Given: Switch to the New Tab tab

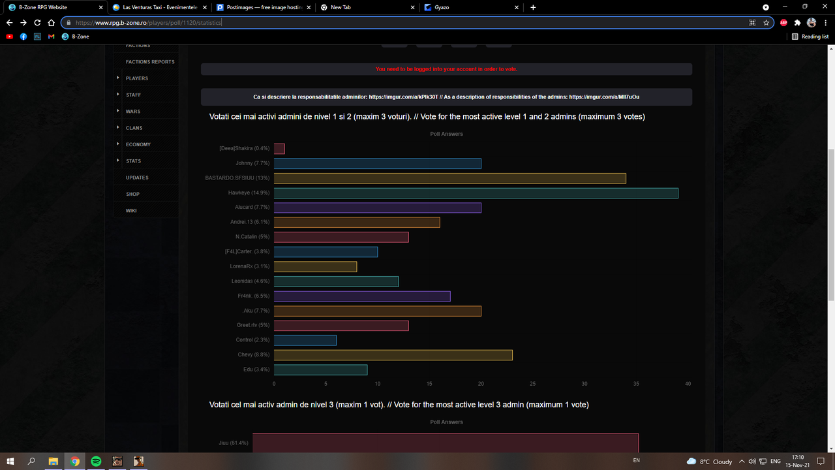Looking at the screenshot, I should click(367, 7).
